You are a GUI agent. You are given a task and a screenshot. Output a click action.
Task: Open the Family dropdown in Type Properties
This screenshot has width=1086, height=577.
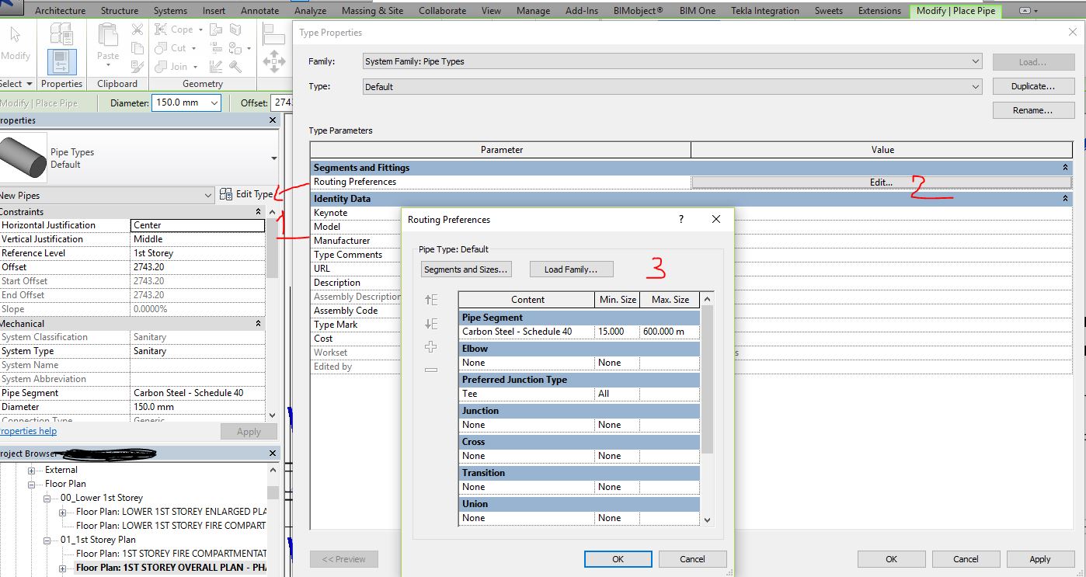coord(976,61)
